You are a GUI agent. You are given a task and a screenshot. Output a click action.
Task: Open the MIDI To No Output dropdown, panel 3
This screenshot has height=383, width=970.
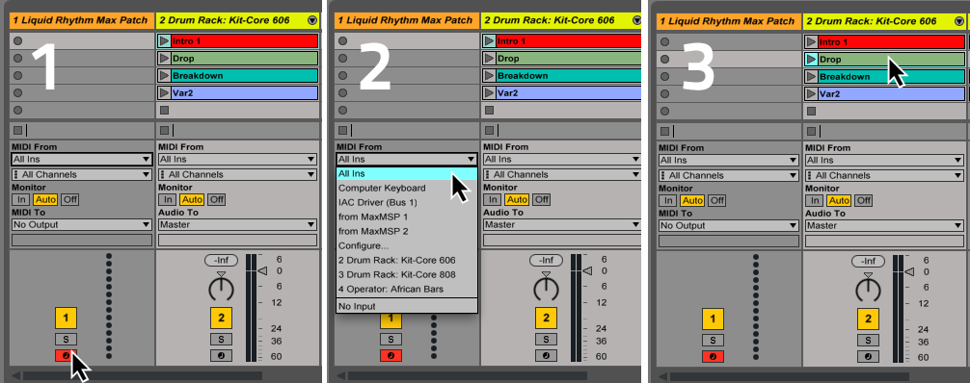coord(728,225)
